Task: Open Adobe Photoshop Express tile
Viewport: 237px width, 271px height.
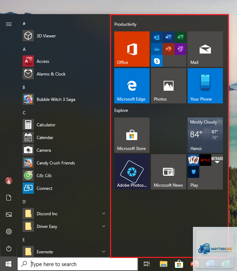Action: (132, 172)
